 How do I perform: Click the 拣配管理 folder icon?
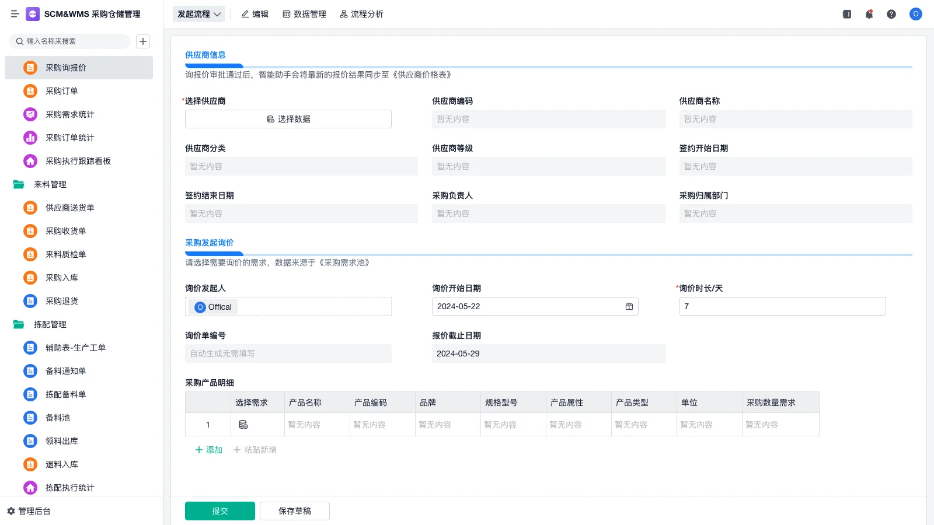click(19, 324)
